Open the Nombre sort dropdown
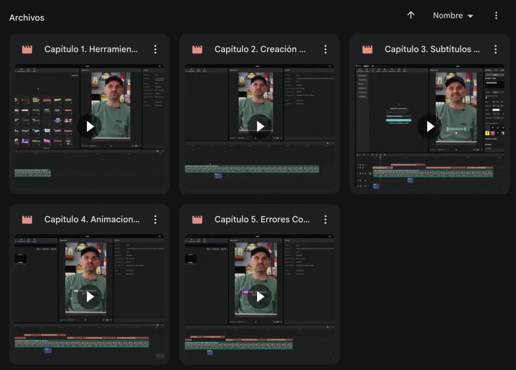This screenshot has height=370, width=516. (453, 16)
